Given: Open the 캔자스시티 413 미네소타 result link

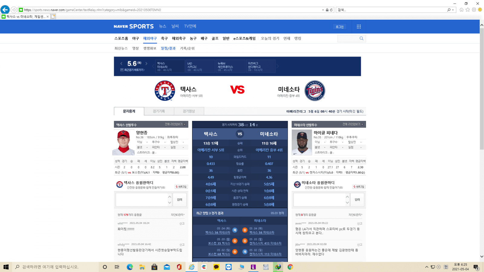Looking at the screenshot, I should point(265,243).
